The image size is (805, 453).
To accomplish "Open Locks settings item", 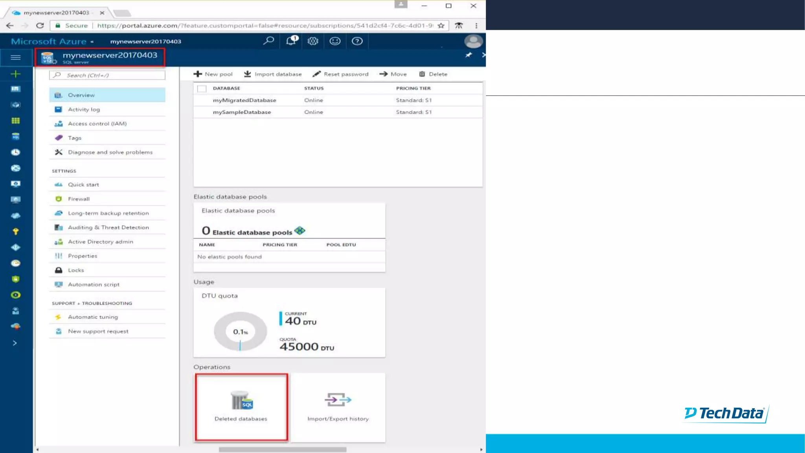I will 107,270.
